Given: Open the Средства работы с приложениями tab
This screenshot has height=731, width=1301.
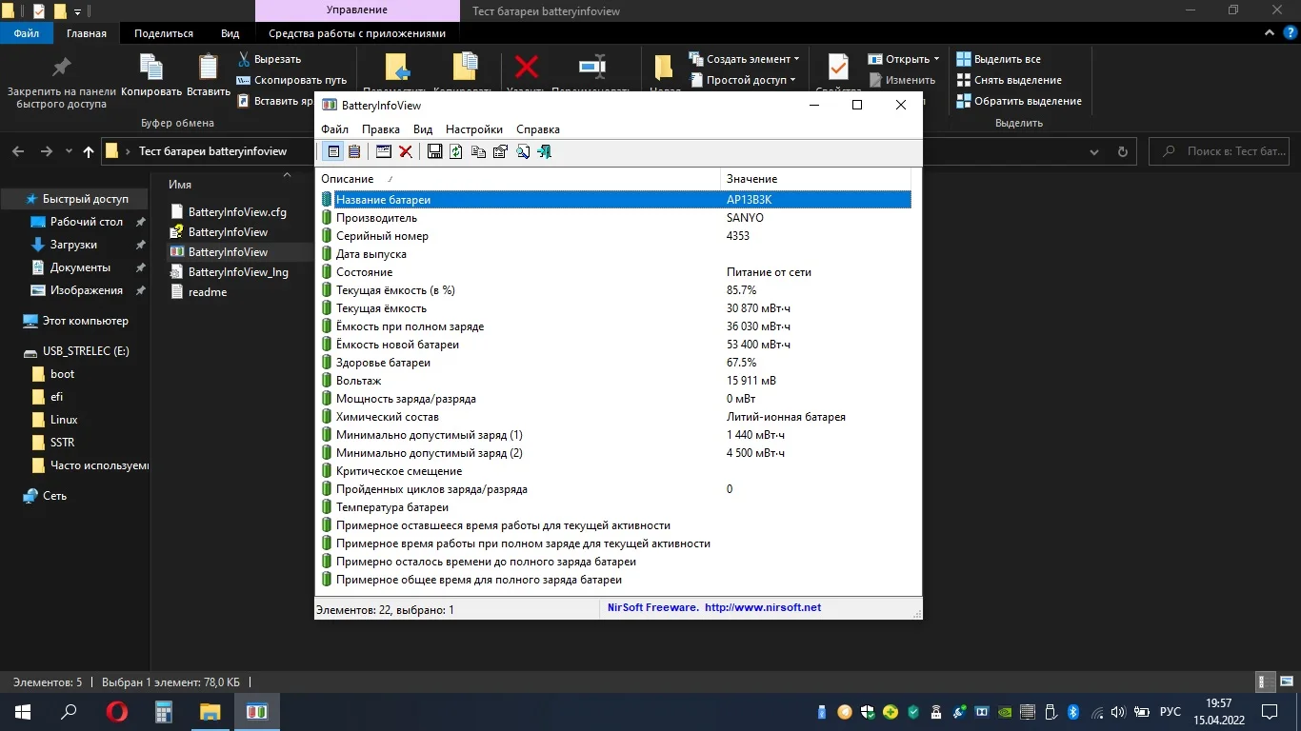Looking at the screenshot, I should click(357, 33).
